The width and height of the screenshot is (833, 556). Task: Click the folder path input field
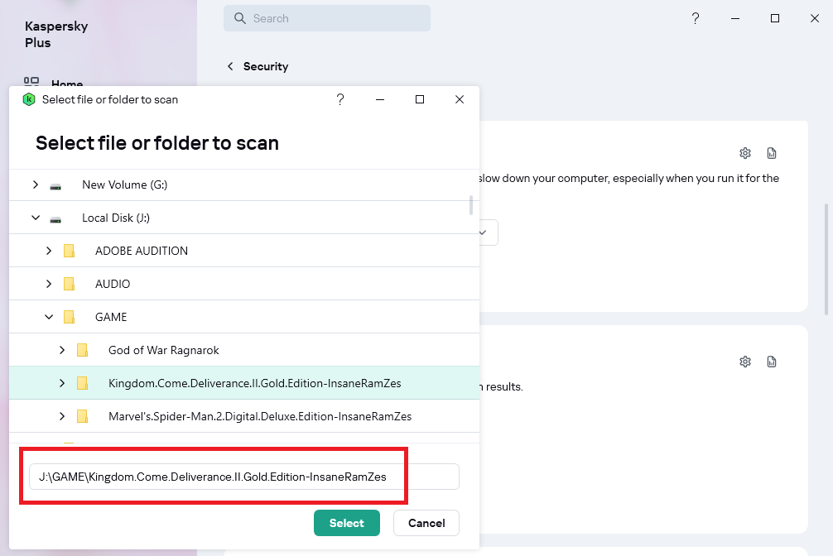pyautogui.click(x=243, y=477)
